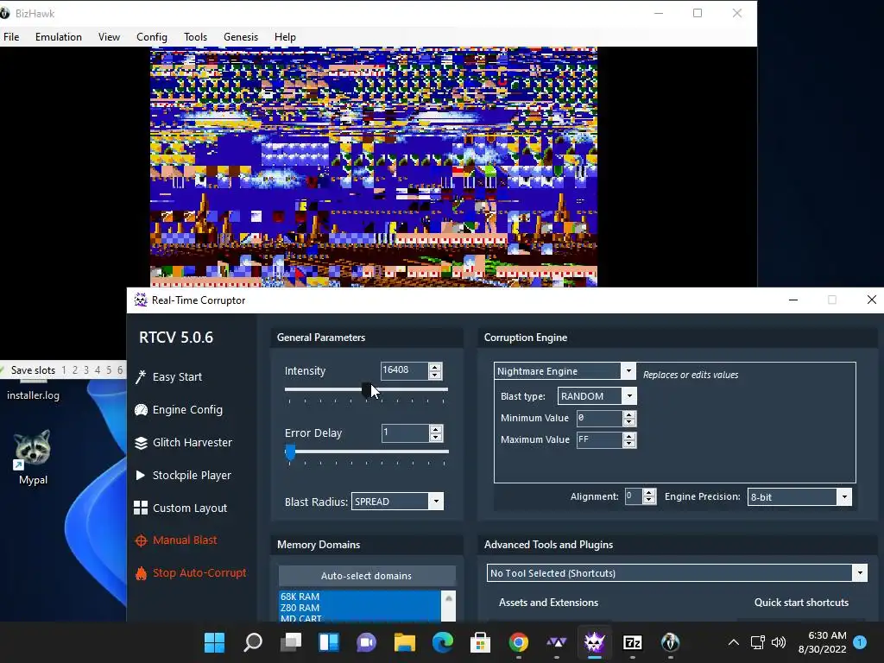Switch to Google Chrome on taskbar
Viewport: 884px width, 663px height.
point(519,642)
